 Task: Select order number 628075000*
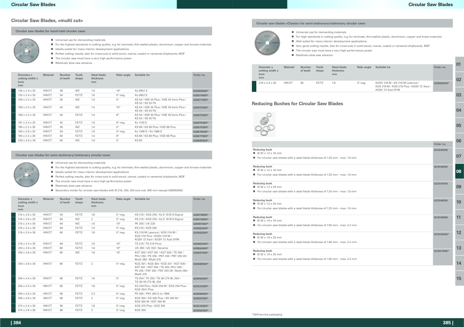point(201,127)
